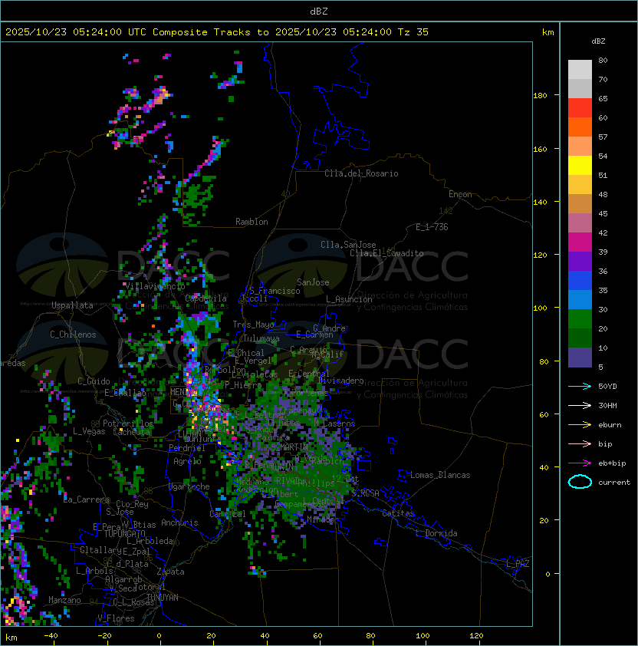Pick the slate purple 5-10 dBZ swatch
This screenshot has height=646, width=638.
click(580, 358)
